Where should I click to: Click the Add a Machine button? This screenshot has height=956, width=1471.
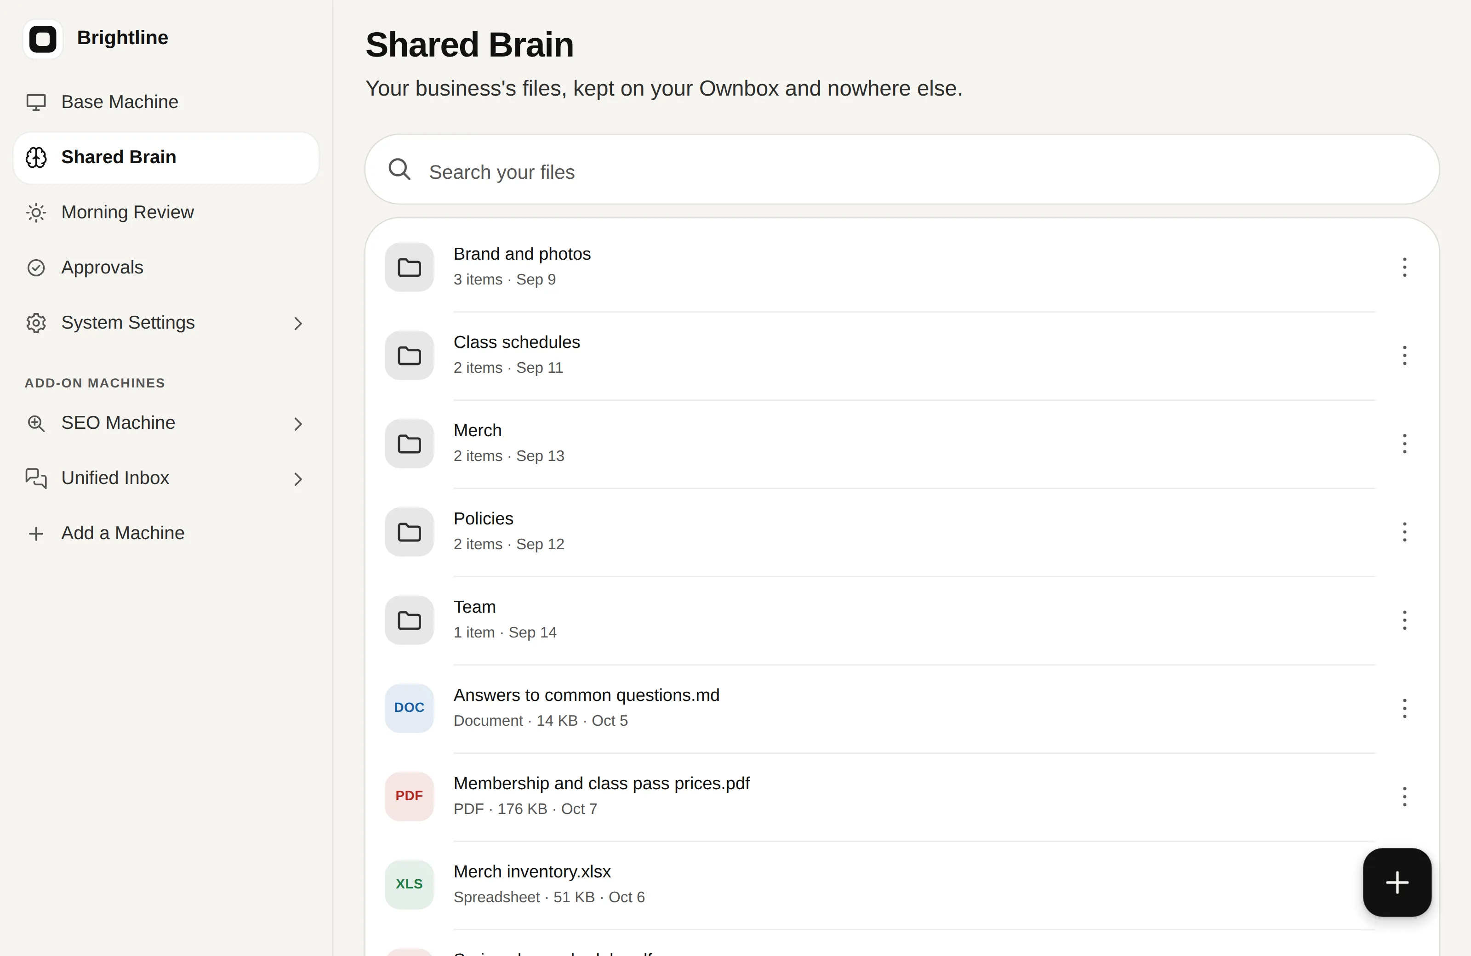coord(165,533)
